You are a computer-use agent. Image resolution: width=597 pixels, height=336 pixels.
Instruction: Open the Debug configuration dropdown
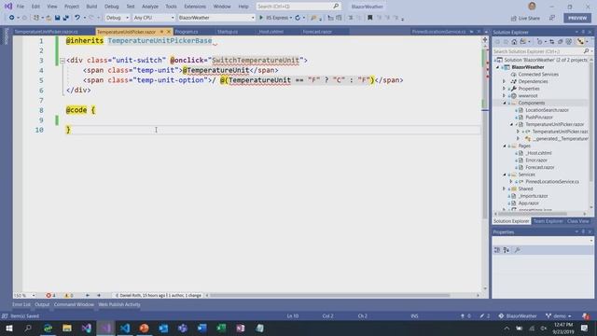(118, 18)
